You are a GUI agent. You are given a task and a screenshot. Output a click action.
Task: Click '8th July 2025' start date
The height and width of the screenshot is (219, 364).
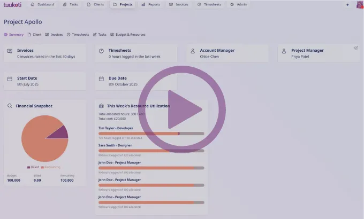tap(28, 84)
